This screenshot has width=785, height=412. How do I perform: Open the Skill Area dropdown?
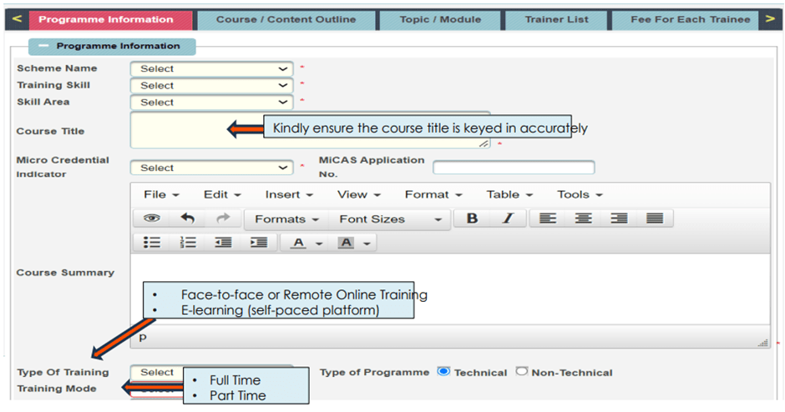211,103
